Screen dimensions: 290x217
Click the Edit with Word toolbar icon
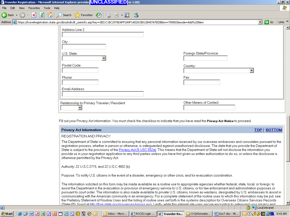[x=116, y=15]
